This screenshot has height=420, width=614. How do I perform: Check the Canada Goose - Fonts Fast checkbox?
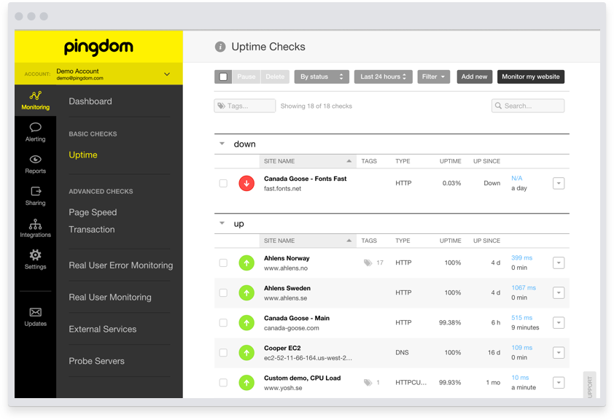(x=223, y=183)
